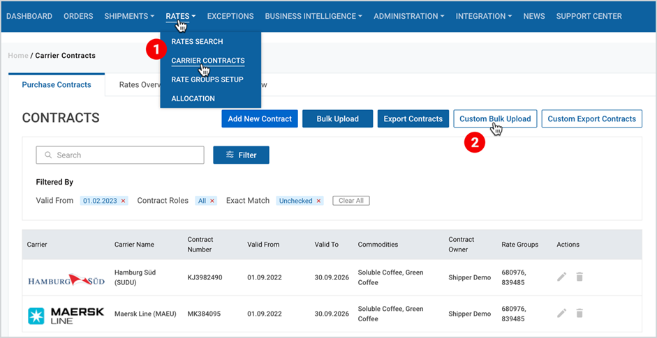The image size is (657, 338).
Task: Click the Valid From column header
Action: pos(263,245)
